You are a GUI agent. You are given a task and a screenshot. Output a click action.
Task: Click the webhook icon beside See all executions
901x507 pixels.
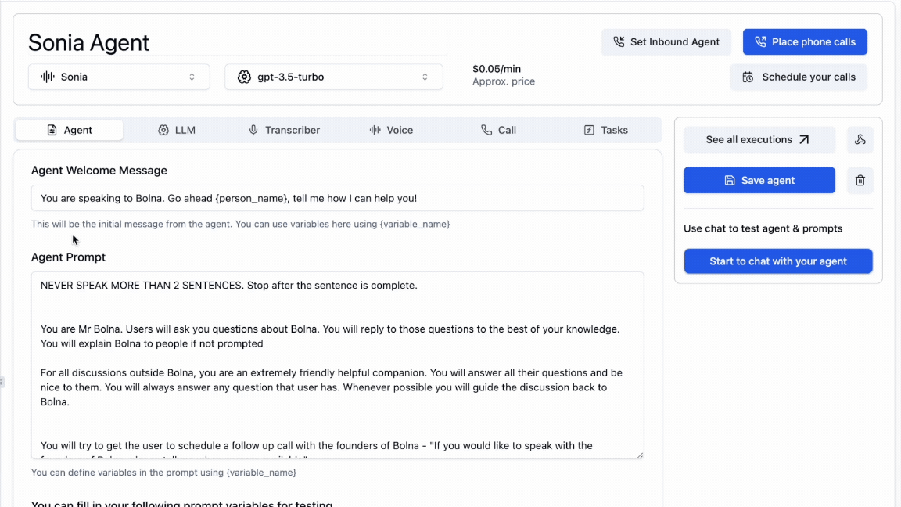coord(860,140)
